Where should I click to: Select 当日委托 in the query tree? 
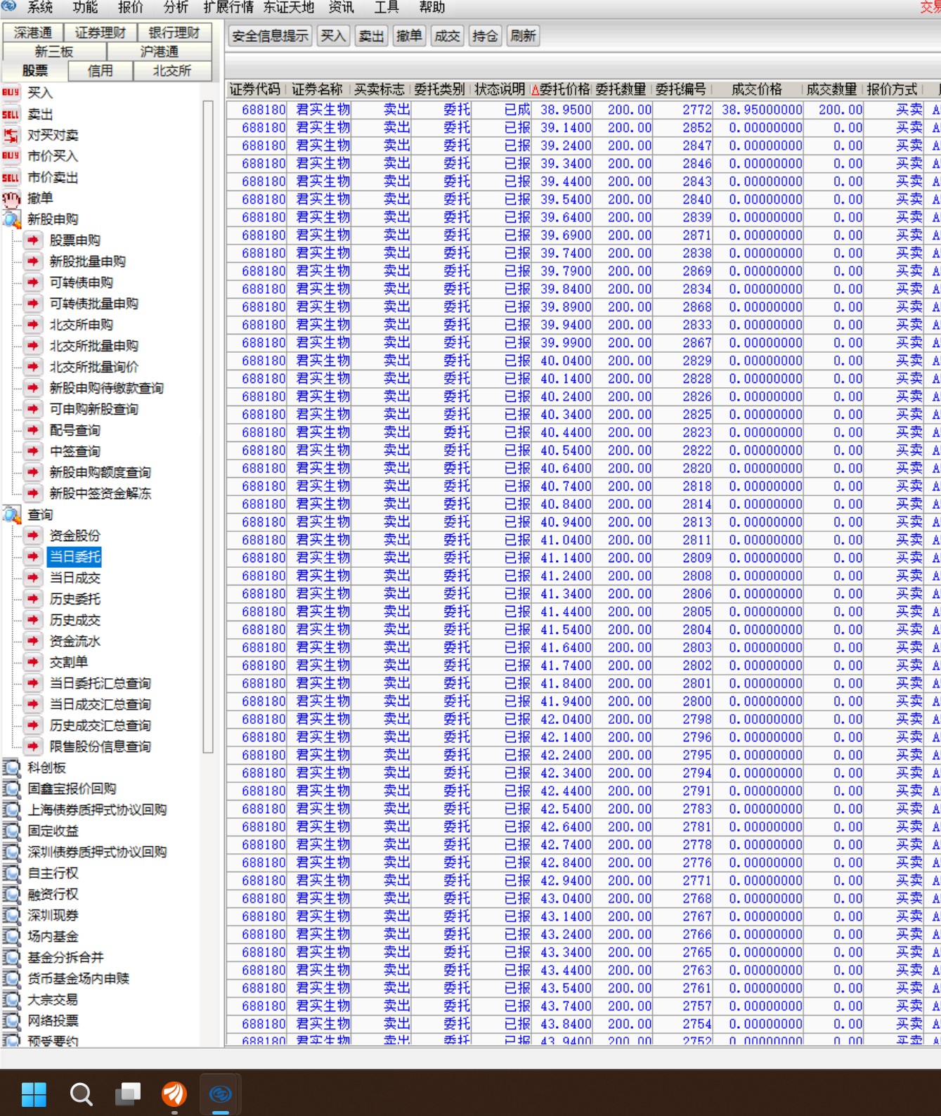tap(75, 557)
